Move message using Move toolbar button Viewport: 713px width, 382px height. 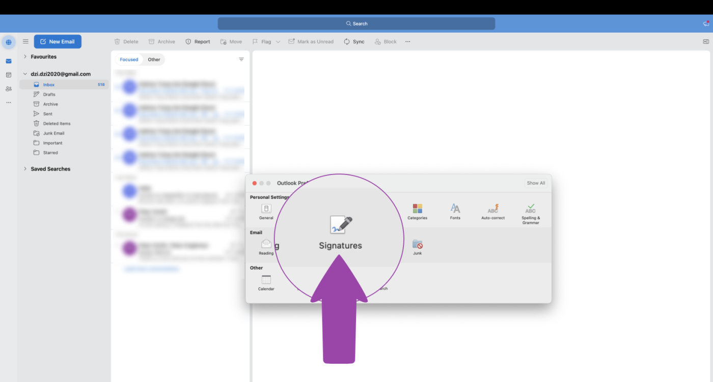(231, 42)
